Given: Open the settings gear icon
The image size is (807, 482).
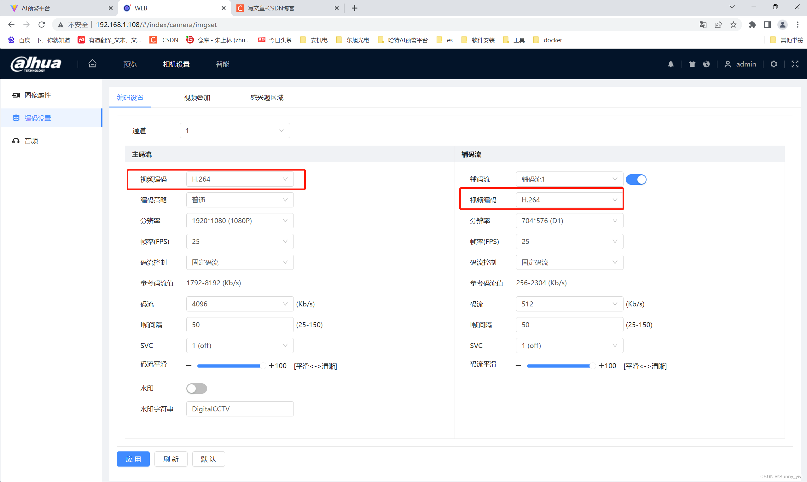Looking at the screenshot, I should pos(774,64).
